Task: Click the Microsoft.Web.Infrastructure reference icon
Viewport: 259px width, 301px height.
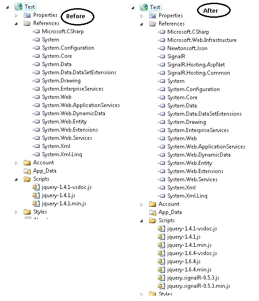Action: (x=161, y=40)
